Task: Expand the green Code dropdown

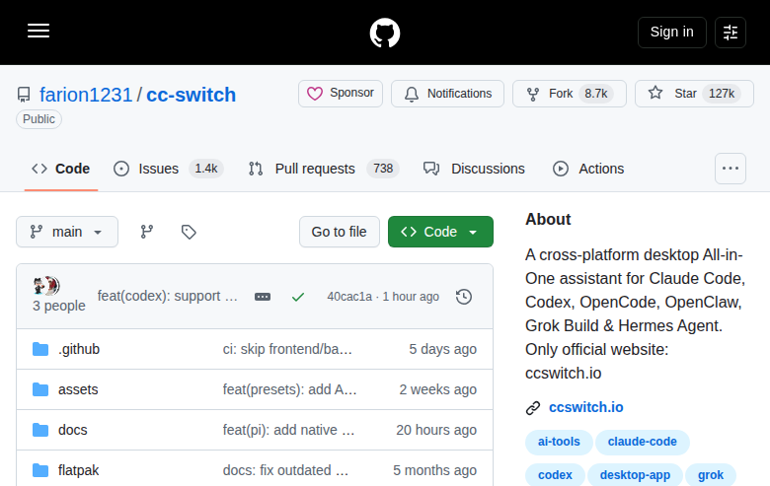Action: point(440,232)
